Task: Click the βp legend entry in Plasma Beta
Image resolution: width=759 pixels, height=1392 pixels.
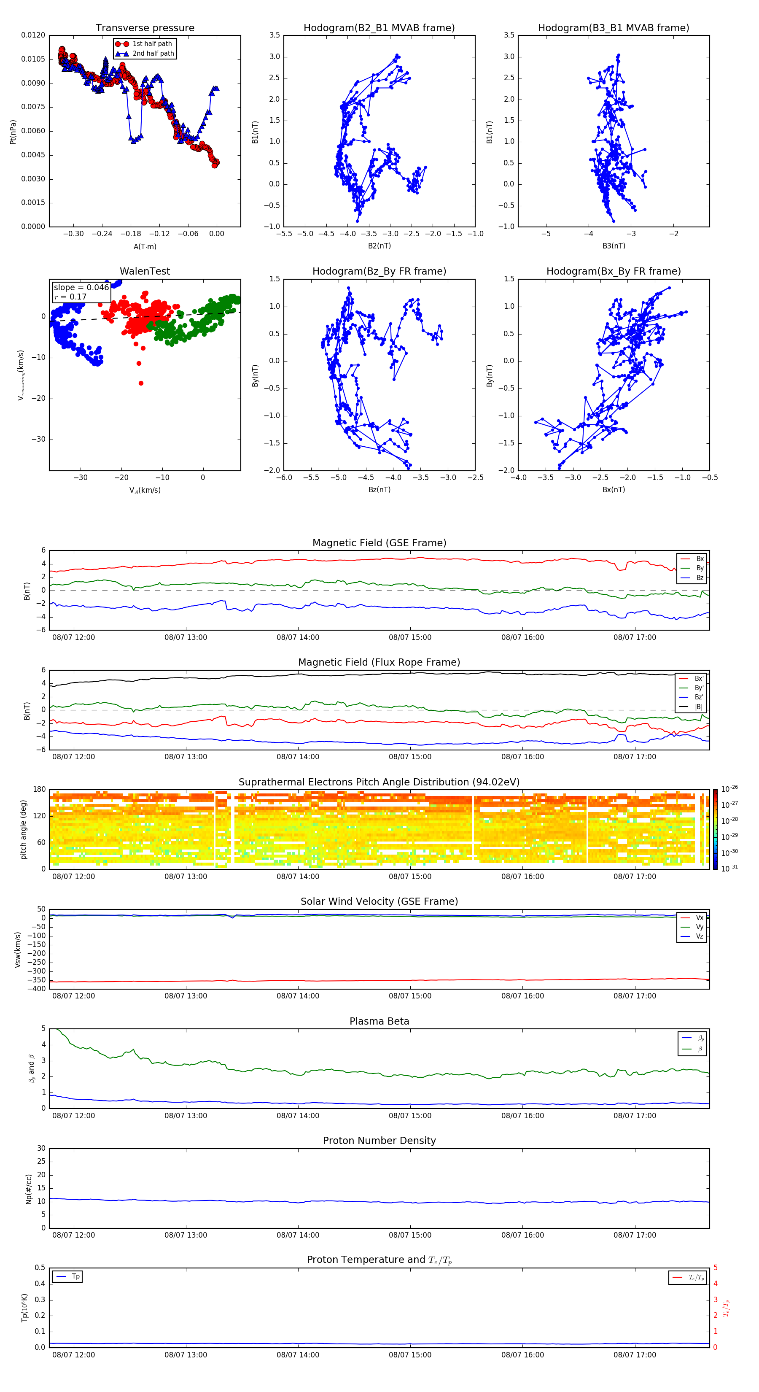Action: pyautogui.click(x=693, y=1038)
